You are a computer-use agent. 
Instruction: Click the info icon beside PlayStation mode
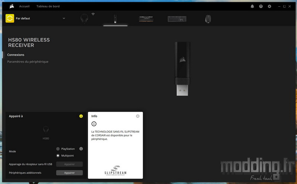(81, 149)
